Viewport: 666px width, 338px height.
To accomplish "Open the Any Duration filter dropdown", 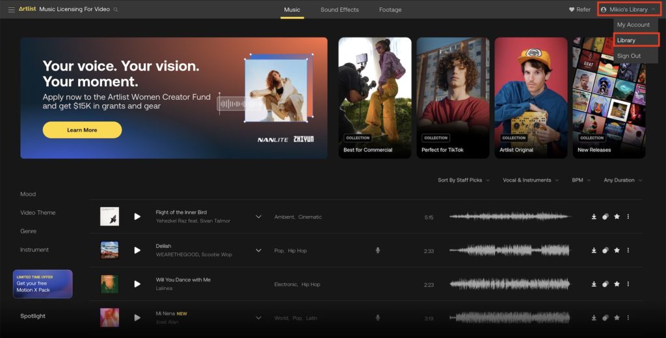I will point(622,180).
